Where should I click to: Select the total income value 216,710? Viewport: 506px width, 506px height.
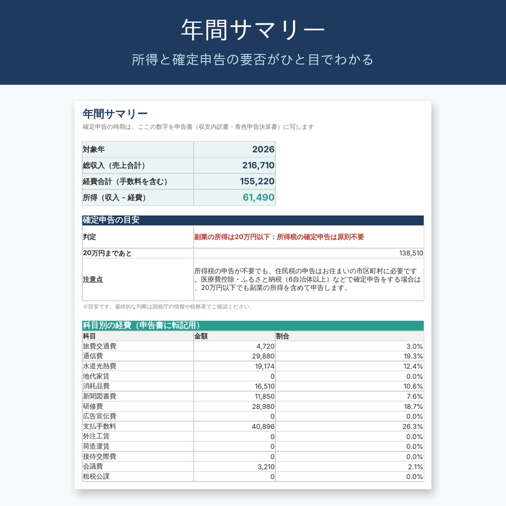click(x=258, y=165)
